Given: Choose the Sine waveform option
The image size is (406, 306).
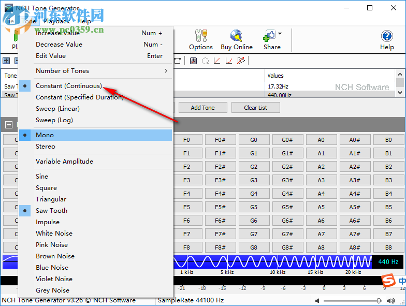Looking at the screenshot, I should 42,177.
